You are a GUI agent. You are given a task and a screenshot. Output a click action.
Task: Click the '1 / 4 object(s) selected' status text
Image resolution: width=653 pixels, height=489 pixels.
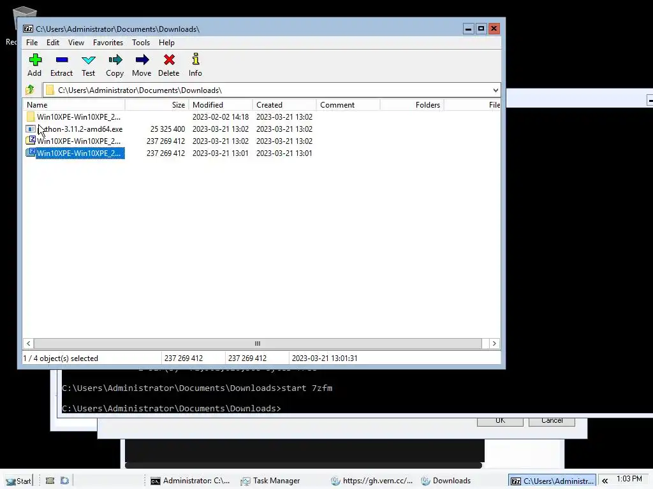pos(61,358)
